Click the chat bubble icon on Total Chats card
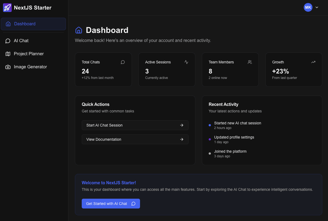Screen dimensions: 328x221 click(x=123, y=62)
